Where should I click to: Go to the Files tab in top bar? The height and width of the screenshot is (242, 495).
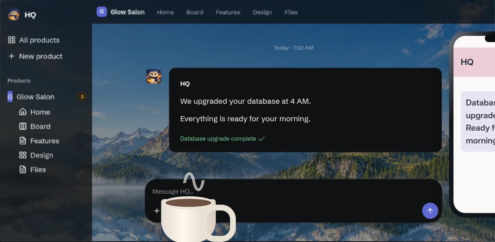click(x=291, y=12)
